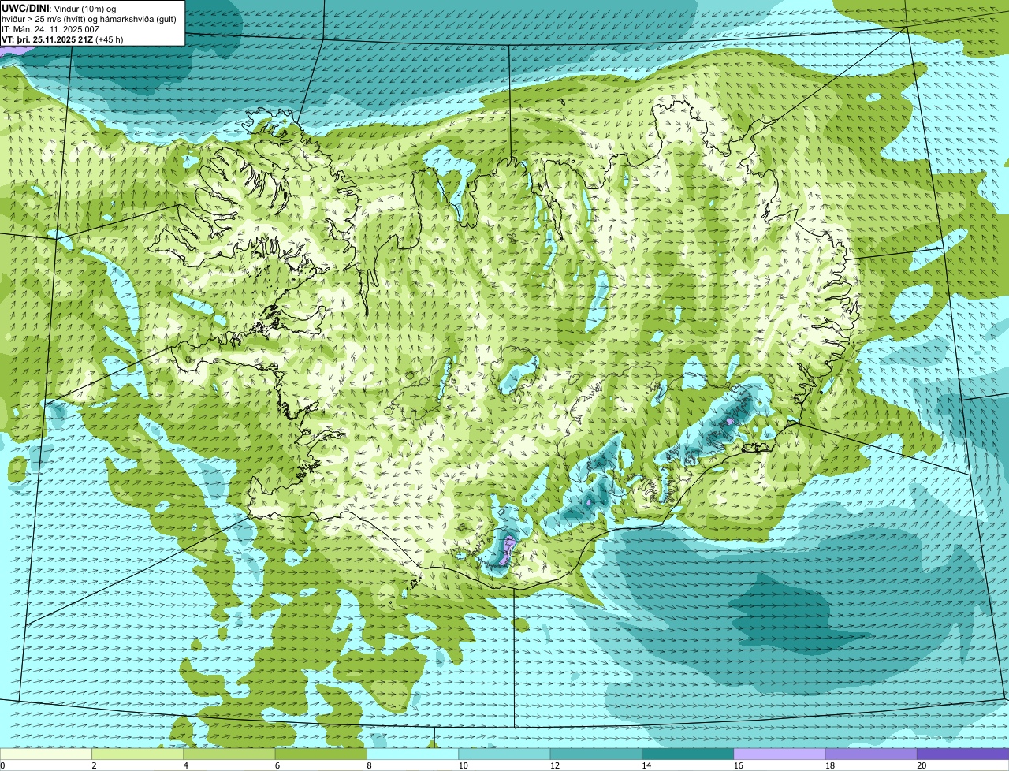Click the dark teal 14–16 m/s legend swatch
The height and width of the screenshot is (771, 1009).
688,754
